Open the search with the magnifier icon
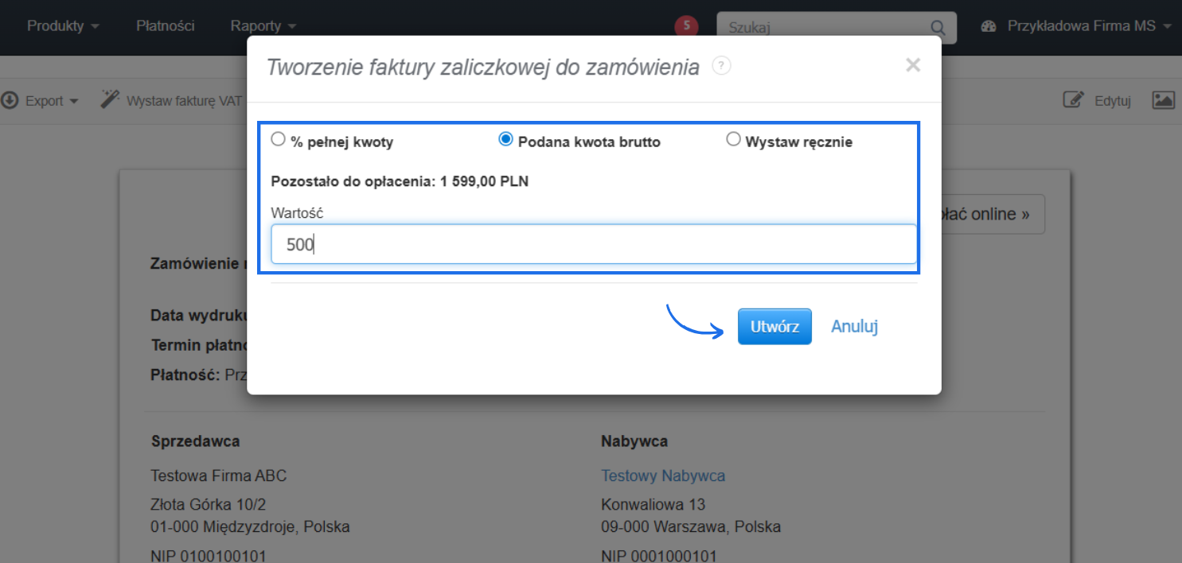Image resolution: width=1182 pixels, height=563 pixels. pos(937,27)
